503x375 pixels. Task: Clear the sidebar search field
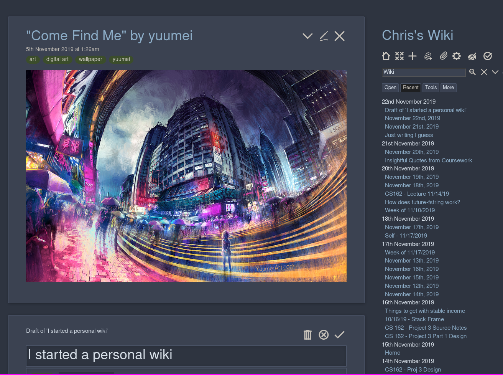click(484, 72)
